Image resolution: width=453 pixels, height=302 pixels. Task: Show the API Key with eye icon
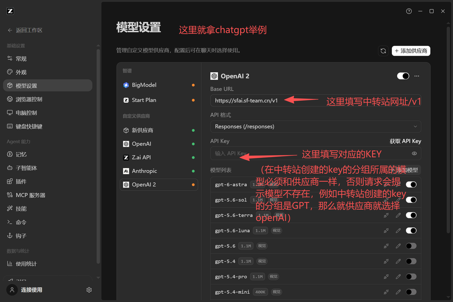point(414,153)
